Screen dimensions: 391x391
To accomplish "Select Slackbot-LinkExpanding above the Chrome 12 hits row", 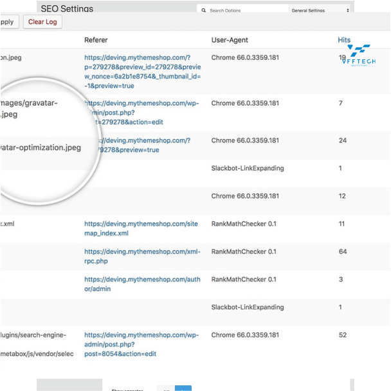I will 248,168.
